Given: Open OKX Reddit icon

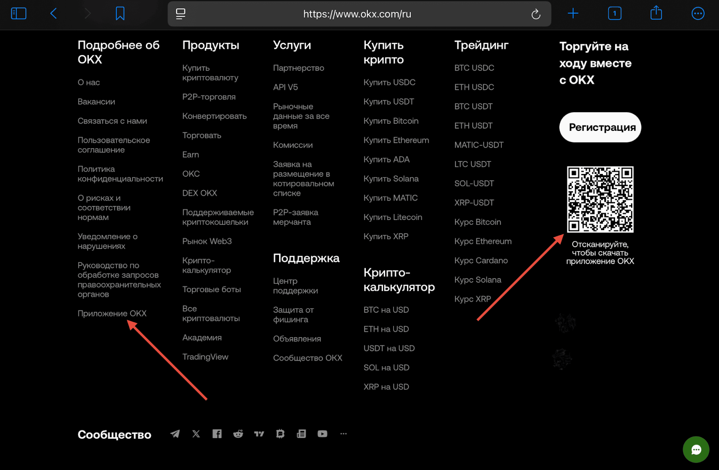Looking at the screenshot, I should (238, 434).
